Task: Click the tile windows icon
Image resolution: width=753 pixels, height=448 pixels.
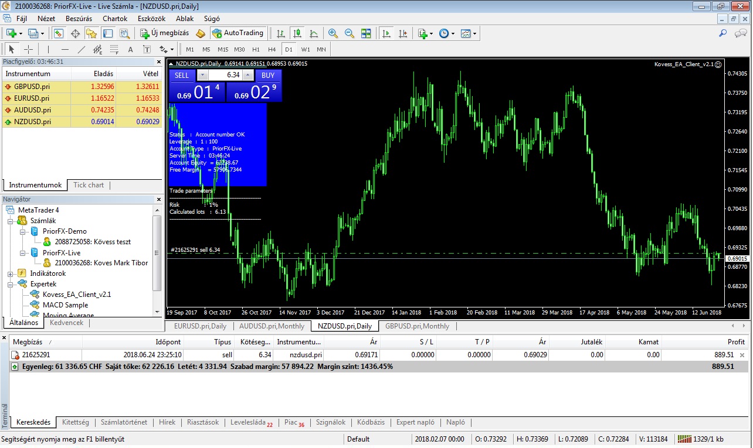Action: pos(366,33)
